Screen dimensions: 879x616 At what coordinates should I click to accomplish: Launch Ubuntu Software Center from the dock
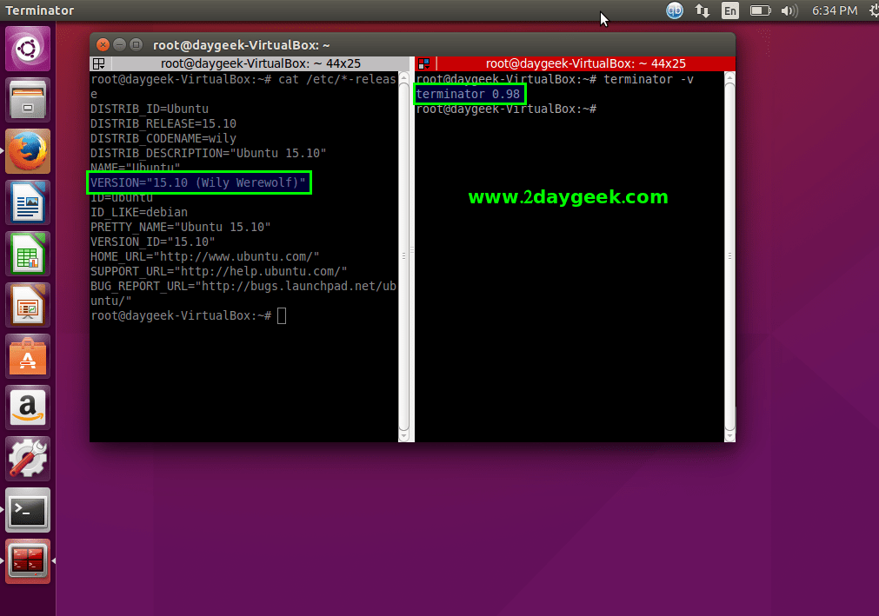click(27, 356)
